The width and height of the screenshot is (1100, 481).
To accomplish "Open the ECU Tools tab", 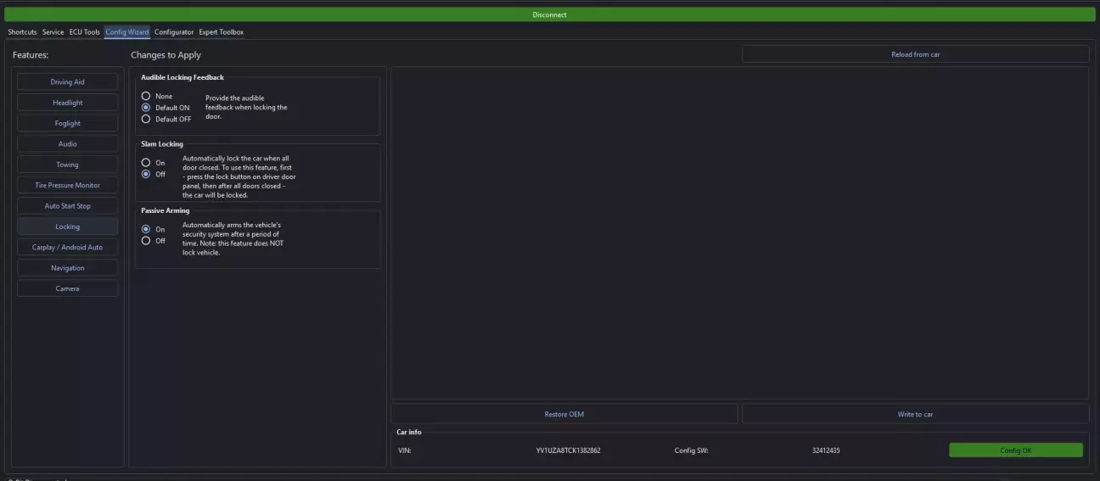I will pos(85,32).
